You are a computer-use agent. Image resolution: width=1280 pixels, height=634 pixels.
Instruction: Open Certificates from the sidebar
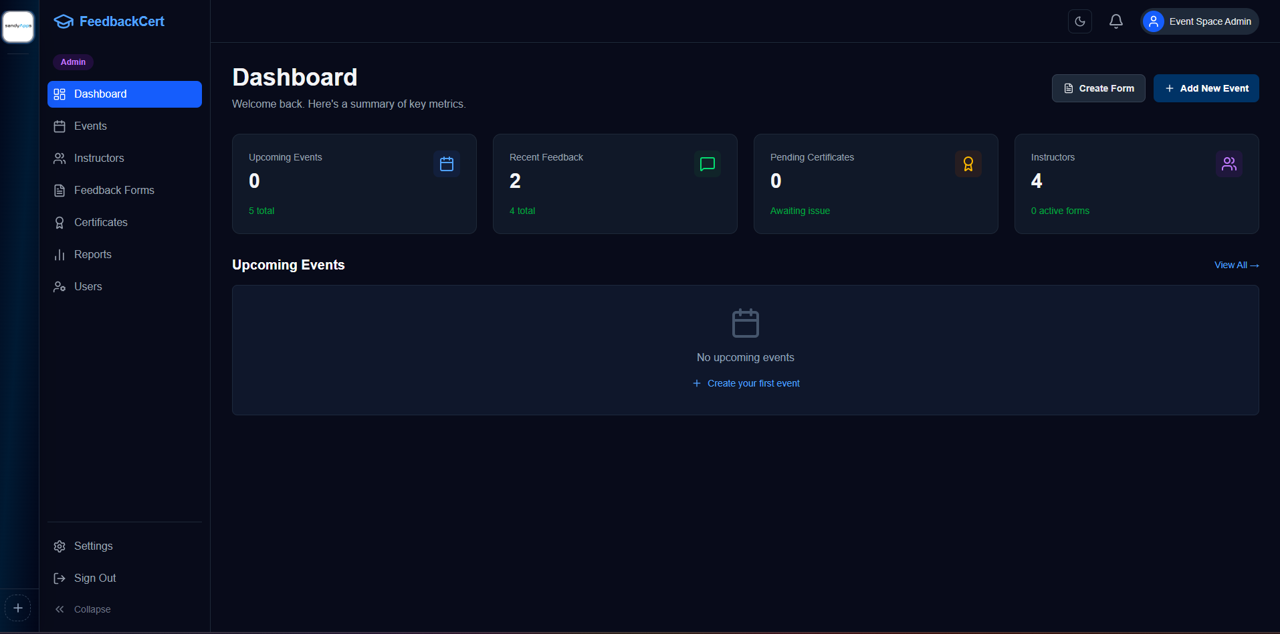pos(100,223)
